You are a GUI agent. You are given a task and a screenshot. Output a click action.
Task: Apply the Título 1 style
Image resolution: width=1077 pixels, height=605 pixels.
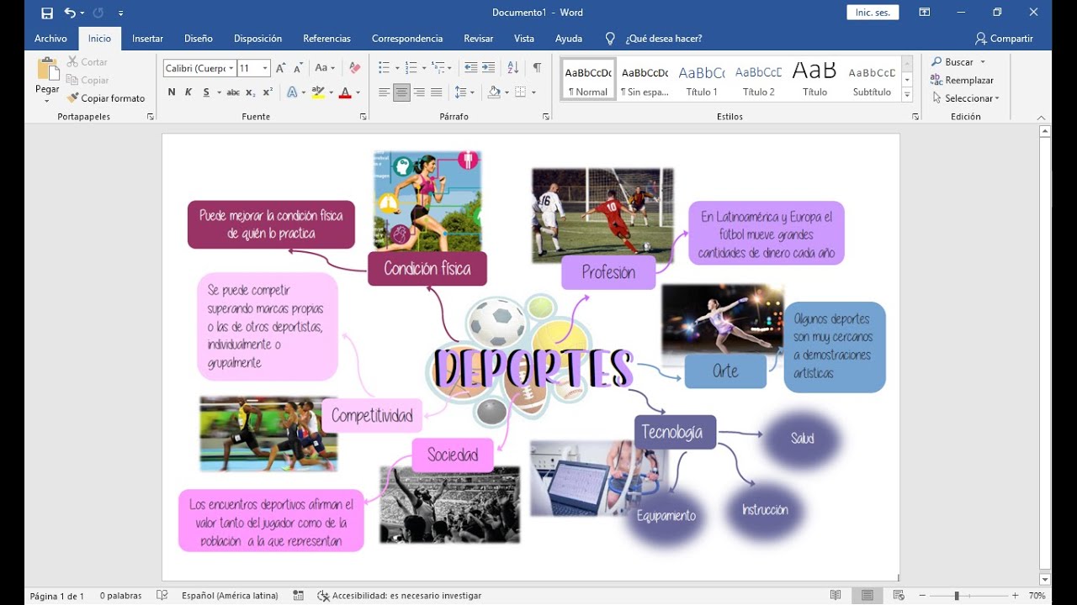pyautogui.click(x=702, y=80)
